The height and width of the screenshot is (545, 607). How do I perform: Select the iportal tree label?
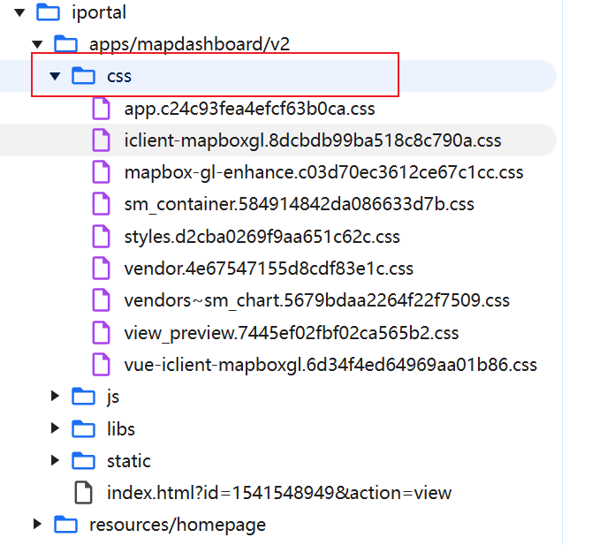(x=99, y=12)
